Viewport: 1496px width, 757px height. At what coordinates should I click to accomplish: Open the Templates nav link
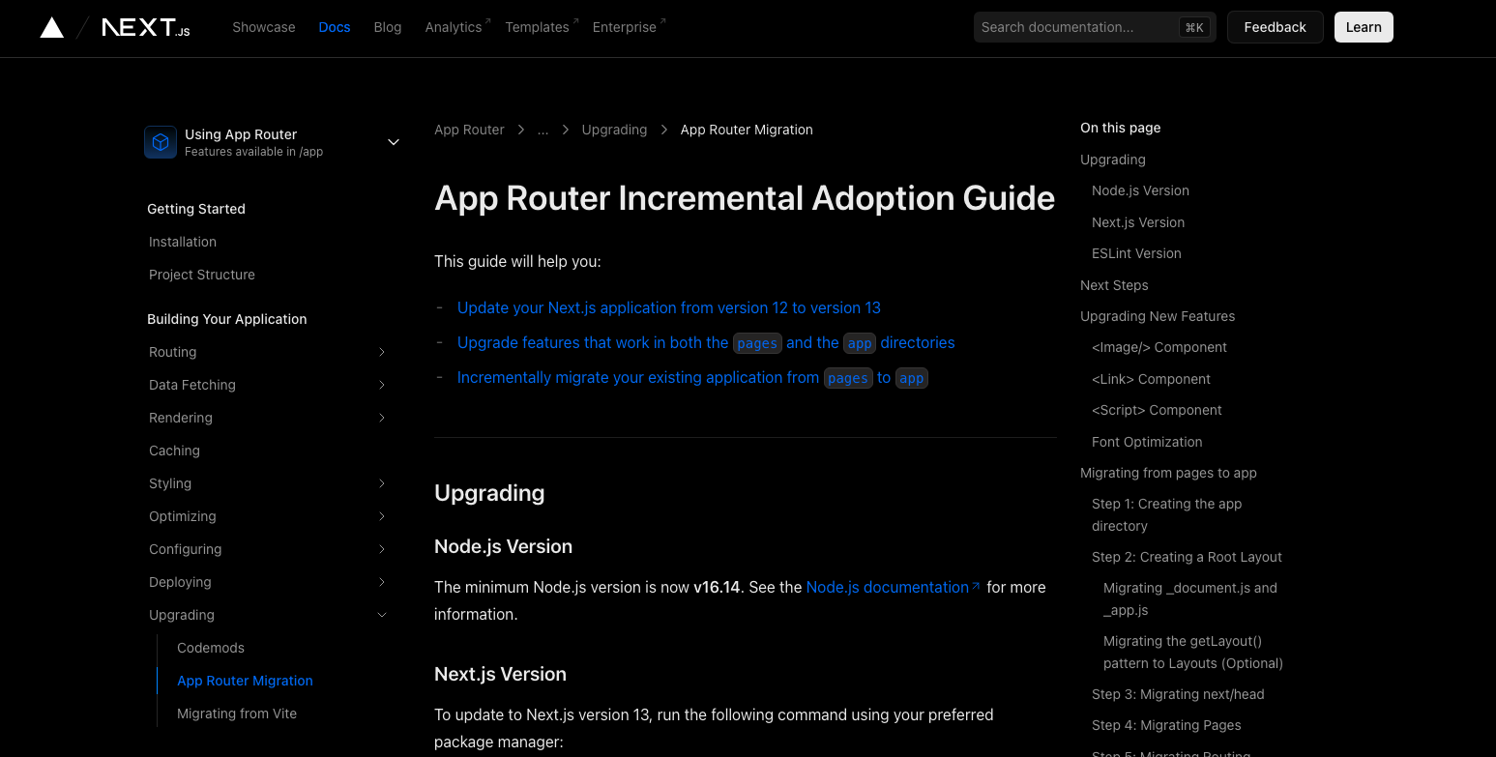[542, 27]
